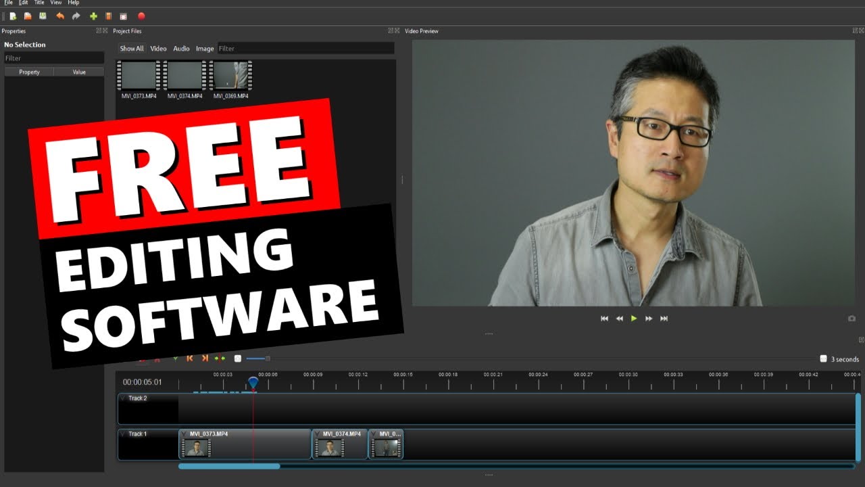Close the Project Files panel
865x487 pixels.
pyautogui.click(x=397, y=30)
